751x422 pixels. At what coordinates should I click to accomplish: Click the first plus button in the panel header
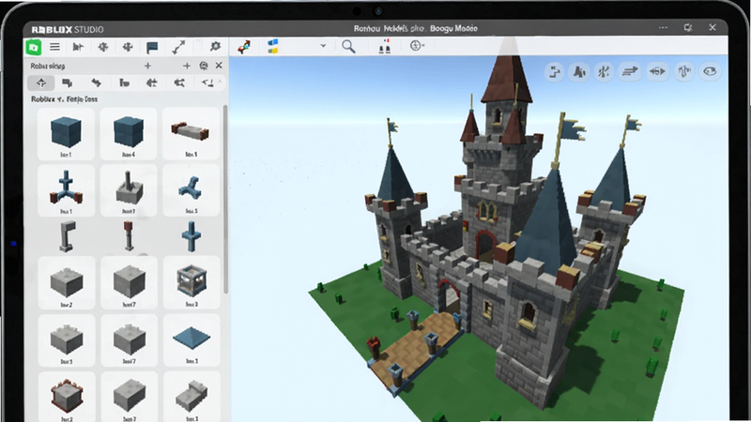[x=147, y=66]
